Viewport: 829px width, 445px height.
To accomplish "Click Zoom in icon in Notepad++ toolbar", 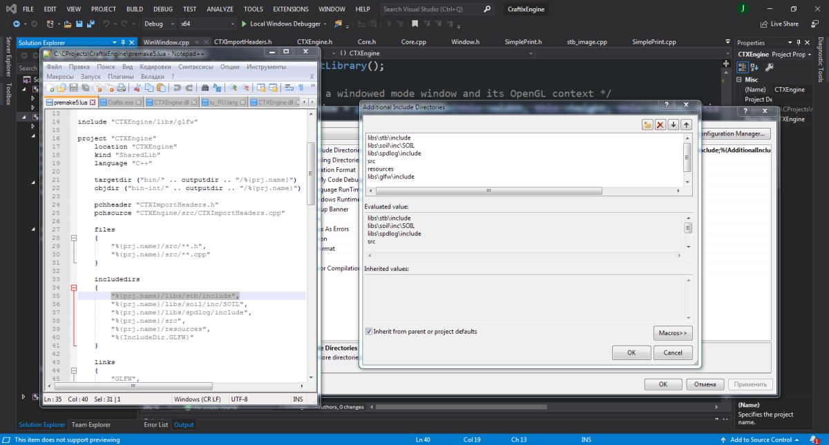I will [x=234, y=88].
